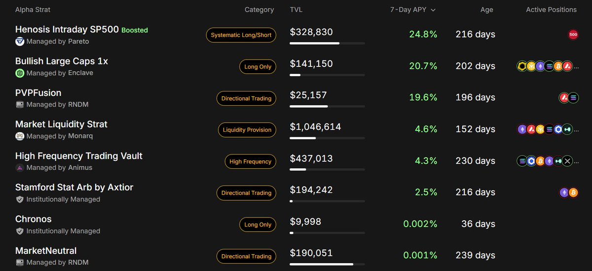Click the Bitcoin icon in Stamford Stat Arb row

pos(573,192)
